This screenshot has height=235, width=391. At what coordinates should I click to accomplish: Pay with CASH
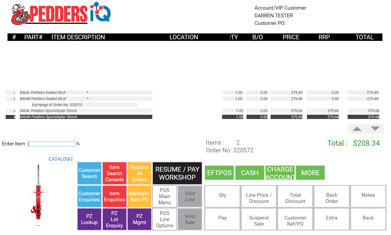click(250, 173)
